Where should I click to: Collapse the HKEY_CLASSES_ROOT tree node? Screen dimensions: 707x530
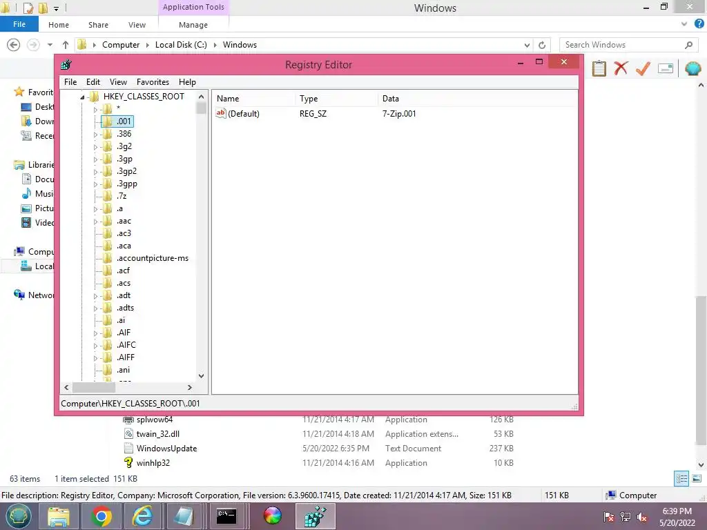83,97
